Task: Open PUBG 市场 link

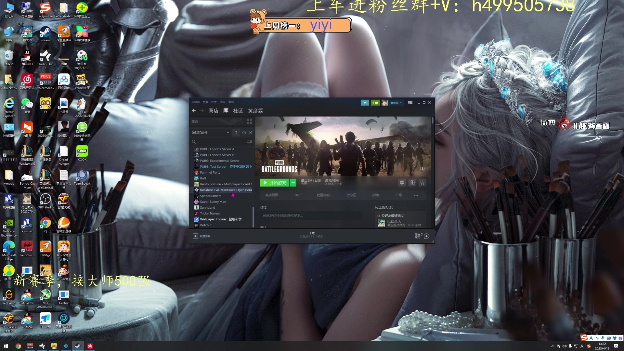Action: (398, 195)
